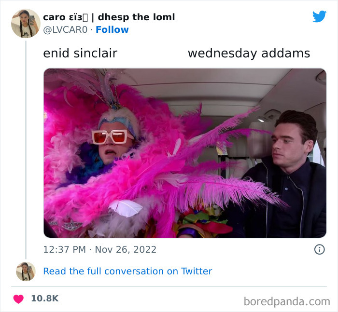338x312 pixels.
Task: Click the white sunglasses in the photo
Action: [x=111, y=137]
